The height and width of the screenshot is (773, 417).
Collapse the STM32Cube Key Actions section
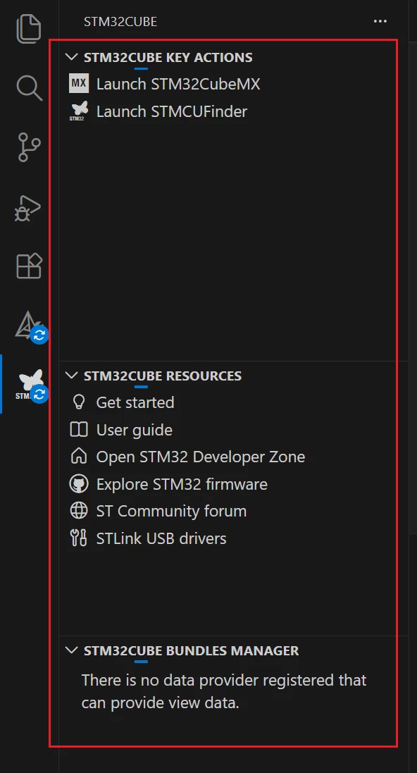click(x=71, y=57)
